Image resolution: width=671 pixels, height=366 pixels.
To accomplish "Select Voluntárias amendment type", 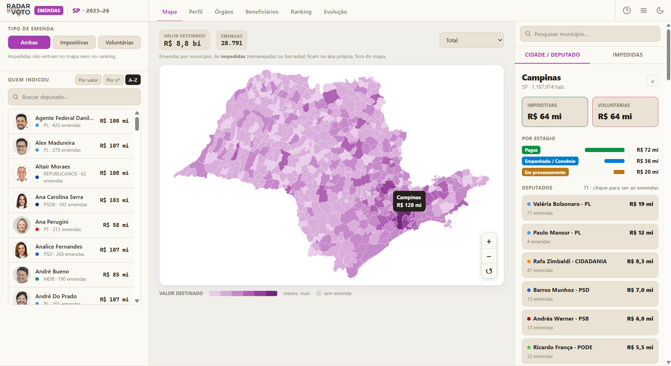I will click(119, 42).
